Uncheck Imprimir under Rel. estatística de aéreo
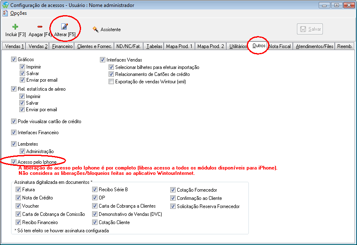 (x=22, y=96)
